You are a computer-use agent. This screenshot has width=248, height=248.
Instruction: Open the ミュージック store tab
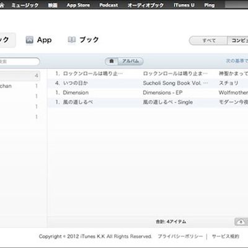25,5
